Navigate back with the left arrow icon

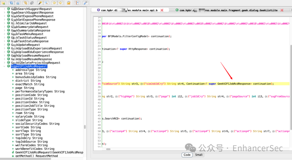pyautogui.click(x=54, y=3)
